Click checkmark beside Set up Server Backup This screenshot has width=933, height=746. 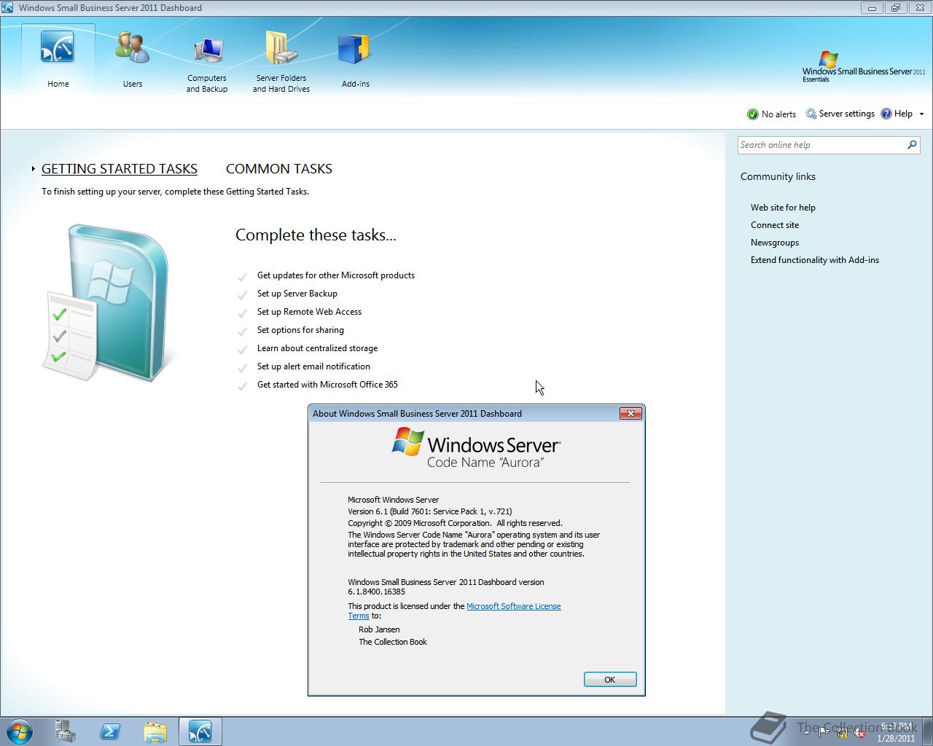[x=242, y=294]
